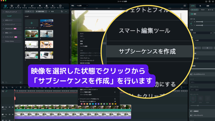Click the timeline Redo arrow

[x=16, y=87]
